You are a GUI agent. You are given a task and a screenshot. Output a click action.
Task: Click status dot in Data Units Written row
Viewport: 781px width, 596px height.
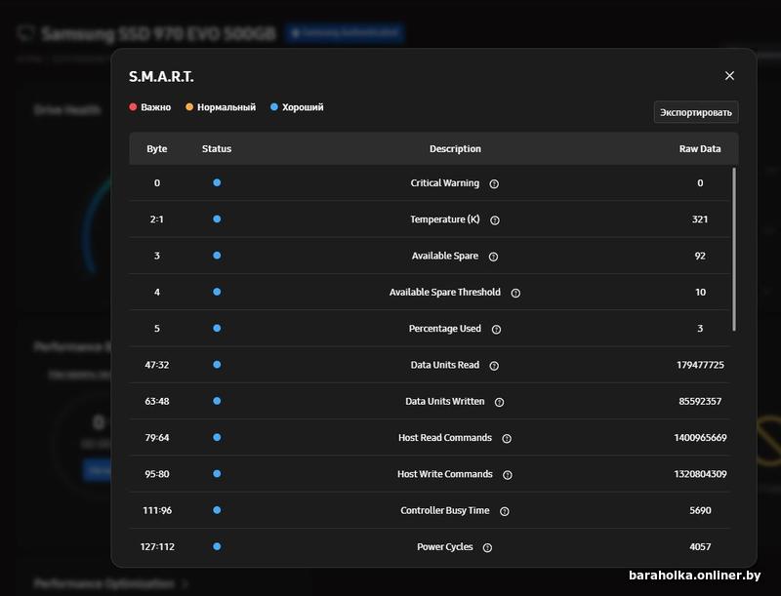(217, 401)
